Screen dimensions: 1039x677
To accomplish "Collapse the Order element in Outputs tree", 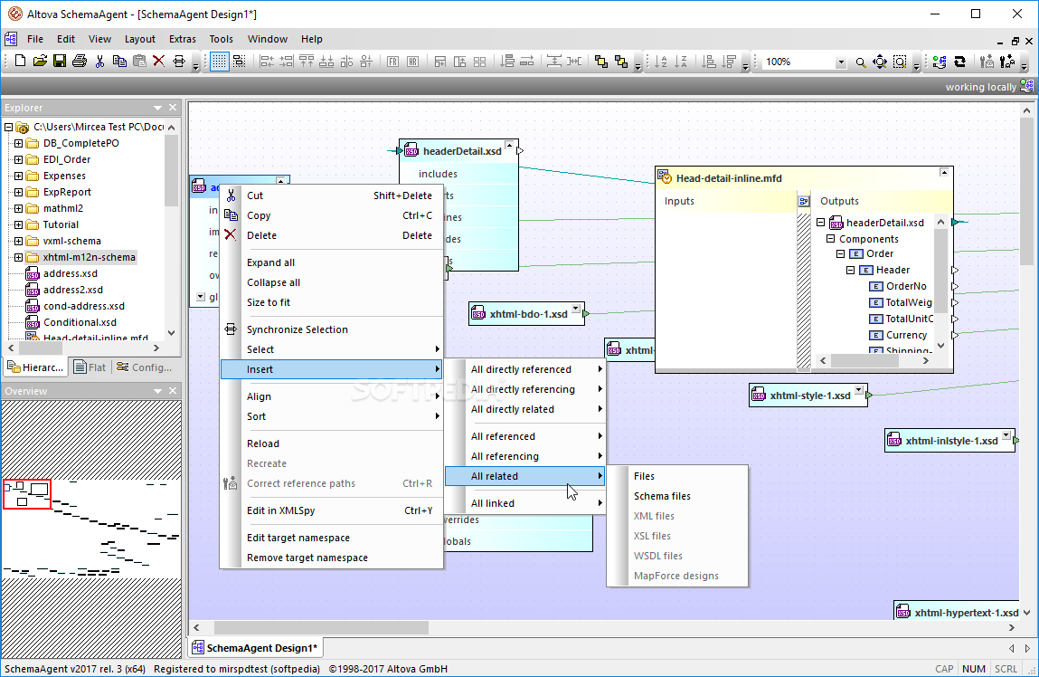I will (x=840, y=254).
